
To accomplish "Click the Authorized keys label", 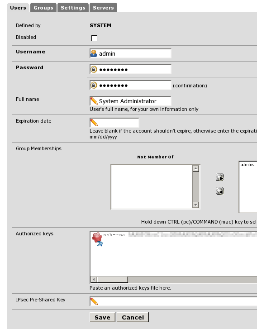I will coord(34,234).
